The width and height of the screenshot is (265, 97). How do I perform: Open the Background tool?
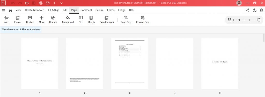tap(68, 20)
